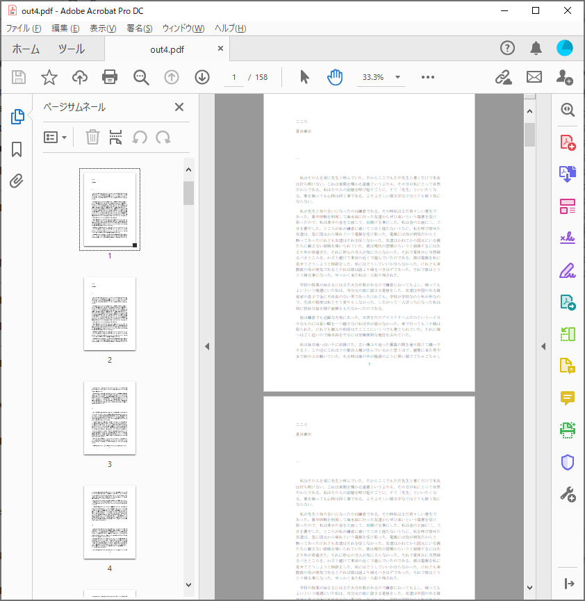
Task: Go to next page arrow
Action: tap(202, 77)
